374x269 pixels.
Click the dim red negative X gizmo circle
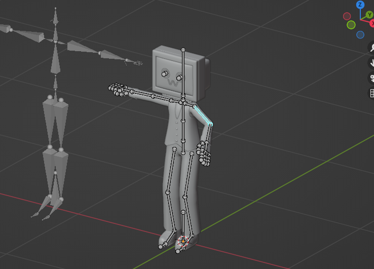(x=347, y=16)
